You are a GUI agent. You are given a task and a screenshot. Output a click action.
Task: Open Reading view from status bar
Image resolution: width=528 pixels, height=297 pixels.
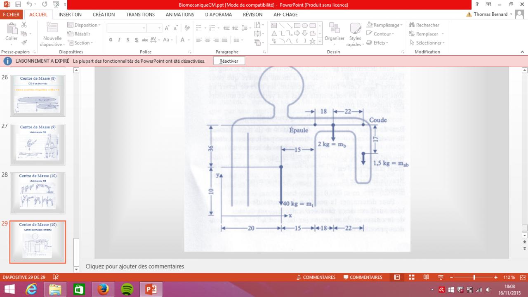(x=426, y=277)
